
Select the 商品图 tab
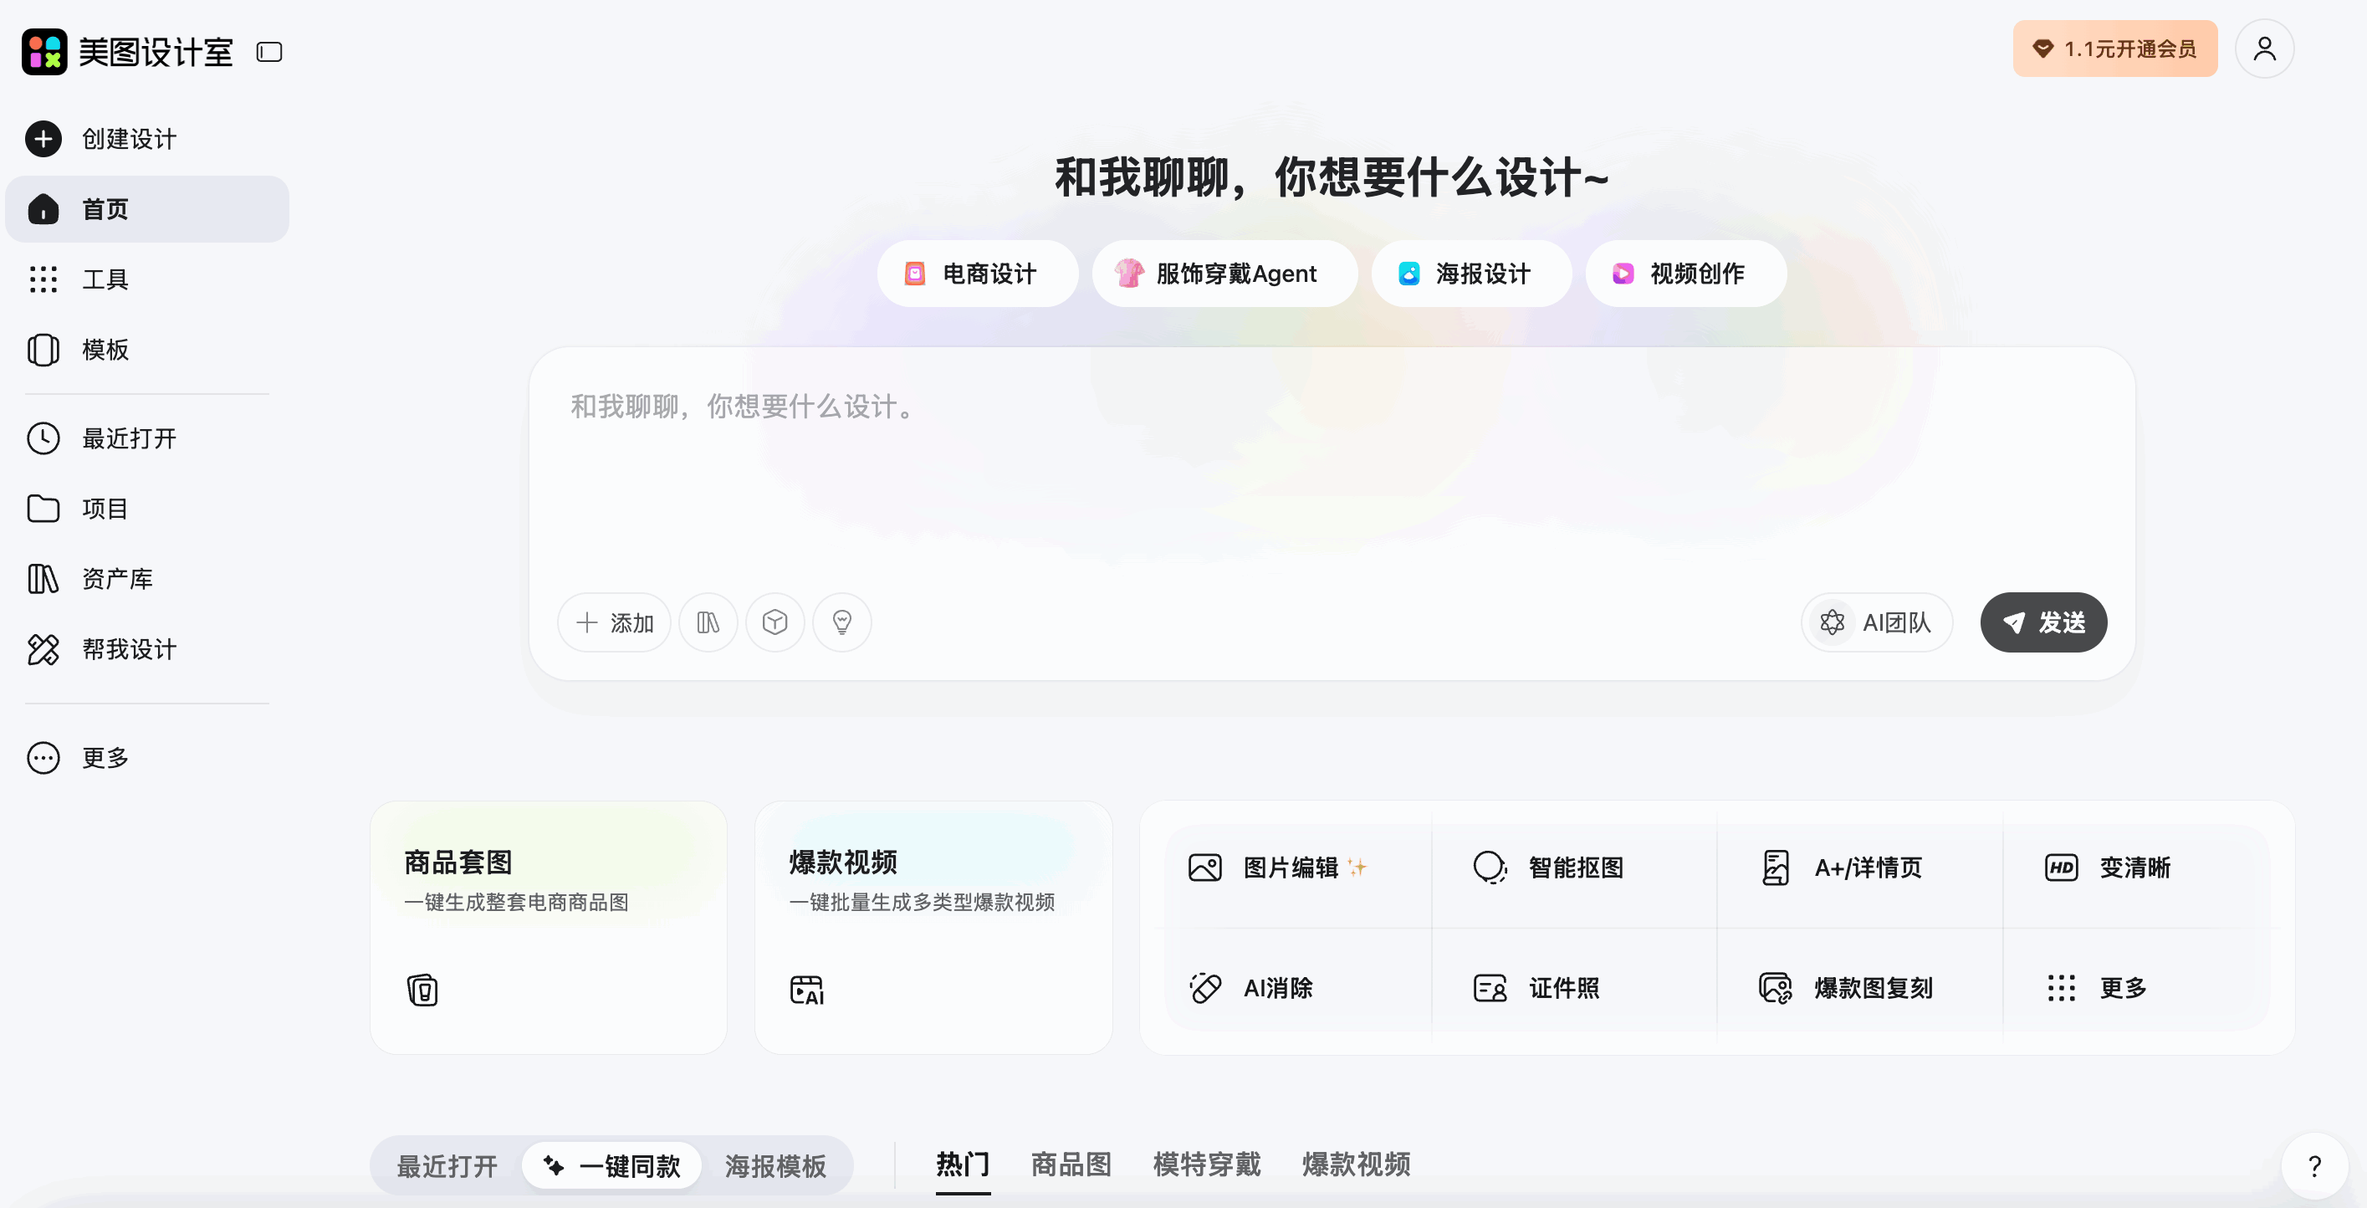[1071, 1164]
